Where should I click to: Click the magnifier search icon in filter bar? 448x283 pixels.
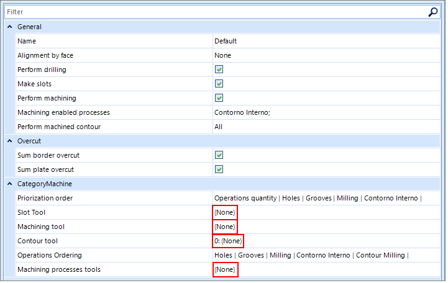coord(433,12)
